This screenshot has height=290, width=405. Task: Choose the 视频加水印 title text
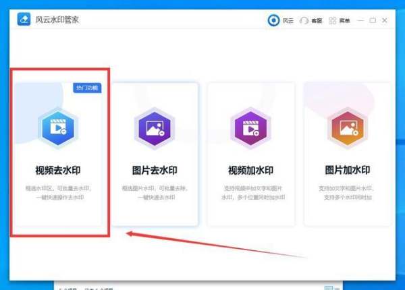point(250,170)
